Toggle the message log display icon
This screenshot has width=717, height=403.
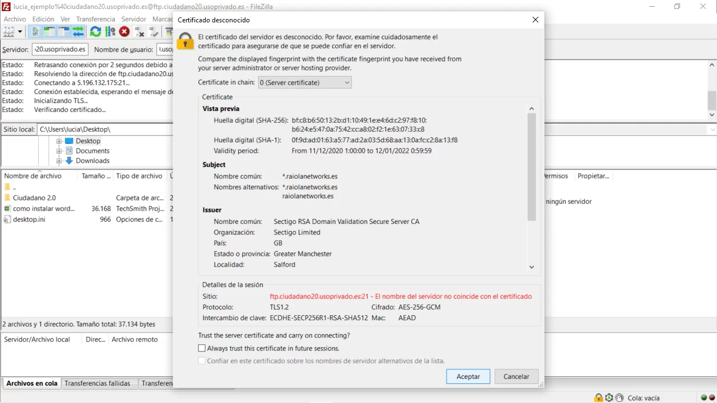(x=35, y=31)
